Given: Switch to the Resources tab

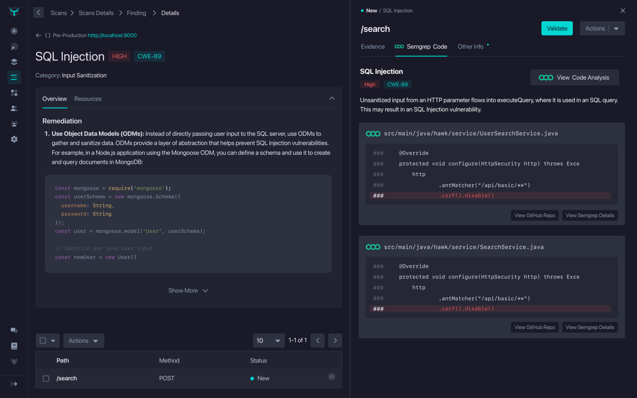Looking at the screenshot, I should 88,99.
